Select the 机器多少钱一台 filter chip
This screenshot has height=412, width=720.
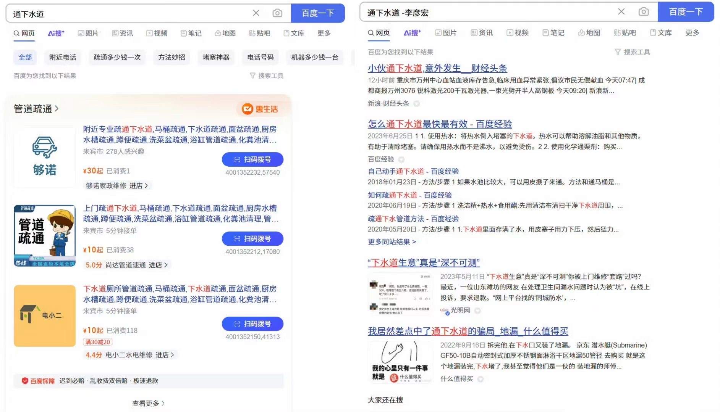315,57
